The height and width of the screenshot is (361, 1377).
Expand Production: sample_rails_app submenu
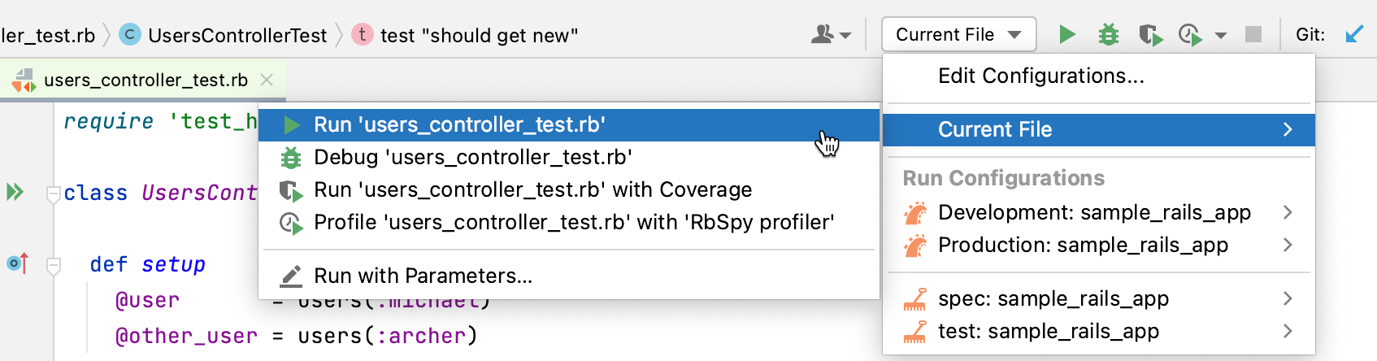click(x=1287, y=245)
